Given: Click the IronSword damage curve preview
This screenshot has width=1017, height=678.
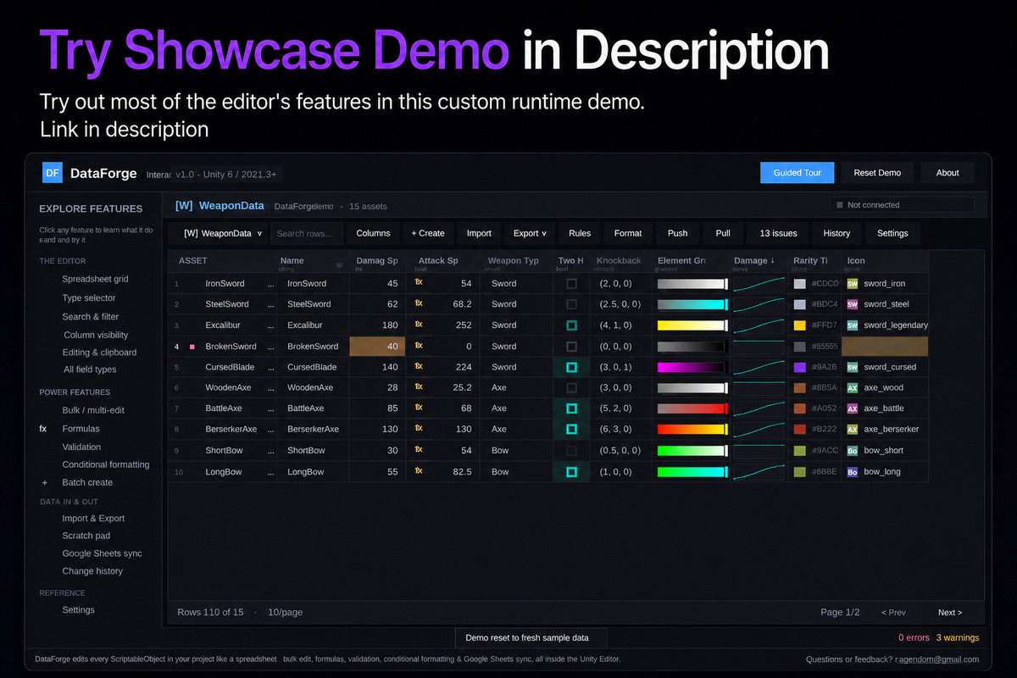Looking at the screenshot, I should click(x=758, y=284).
